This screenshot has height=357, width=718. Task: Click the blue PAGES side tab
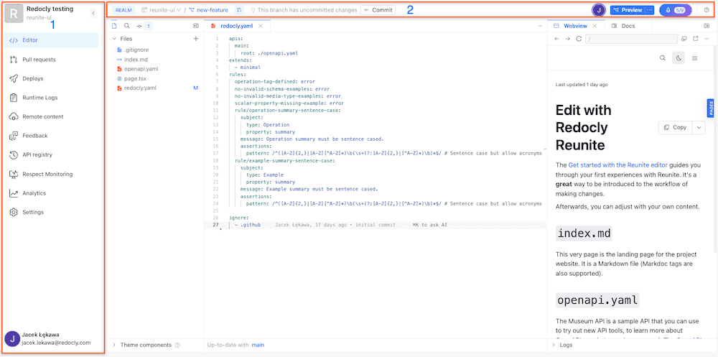pyautogui.click(x=711, y=108)
